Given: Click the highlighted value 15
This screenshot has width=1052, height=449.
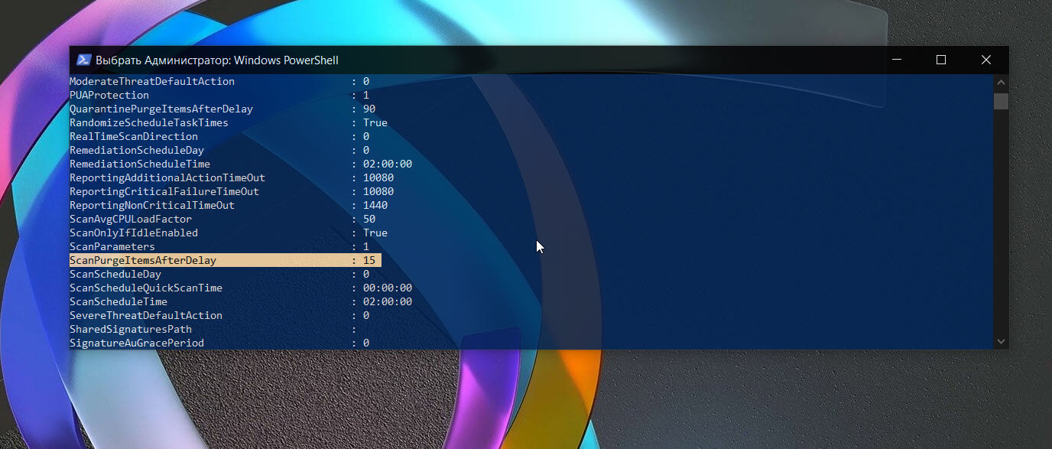Looking at the screenshot, I should 369,260.
